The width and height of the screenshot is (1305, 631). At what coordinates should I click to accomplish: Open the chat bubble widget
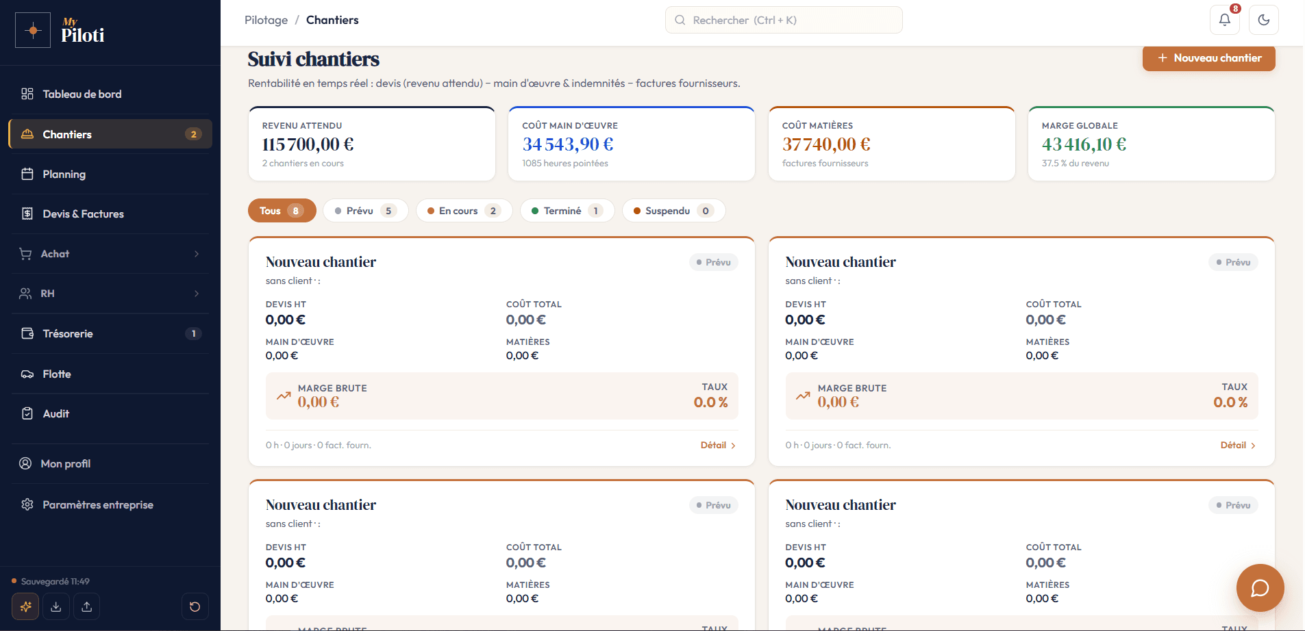1260,588
